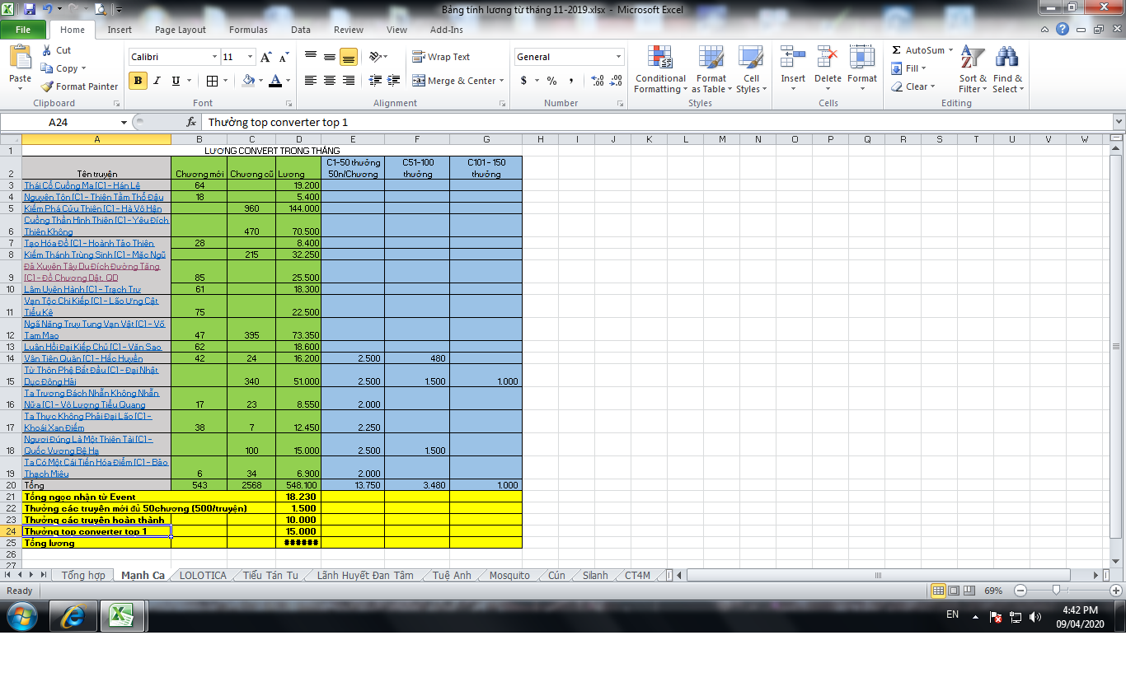Image resolution: width=1126 pixels, height=682 pixels.
Task: Open the Page Layout ribbon tab
Action: pos(181,30)
